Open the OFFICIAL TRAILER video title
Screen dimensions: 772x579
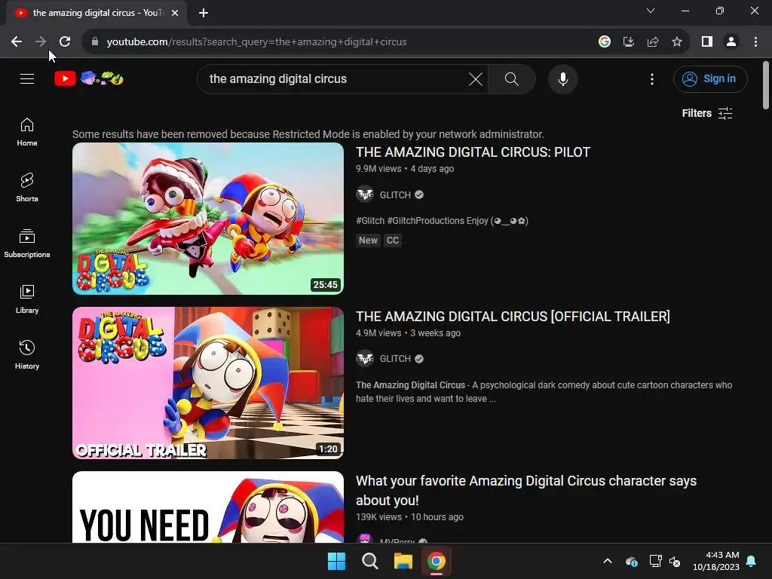[x=513, y=317]
